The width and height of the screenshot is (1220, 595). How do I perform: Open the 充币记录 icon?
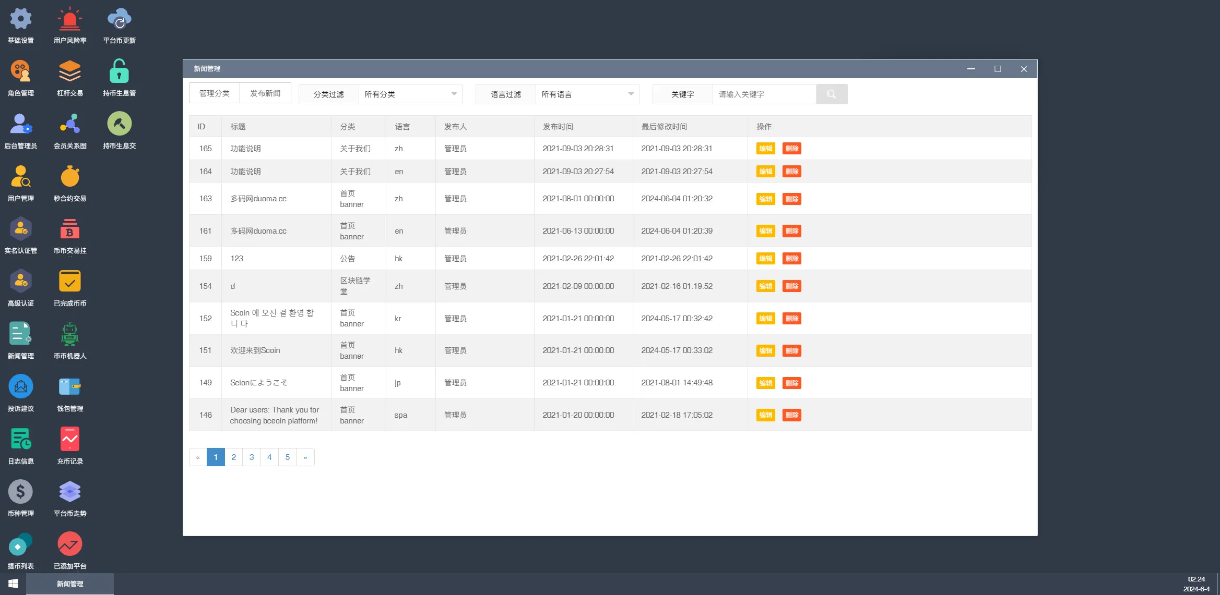click(x=69, y=440)
